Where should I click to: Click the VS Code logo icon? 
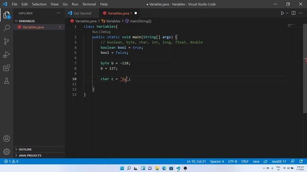pos(5,4)
